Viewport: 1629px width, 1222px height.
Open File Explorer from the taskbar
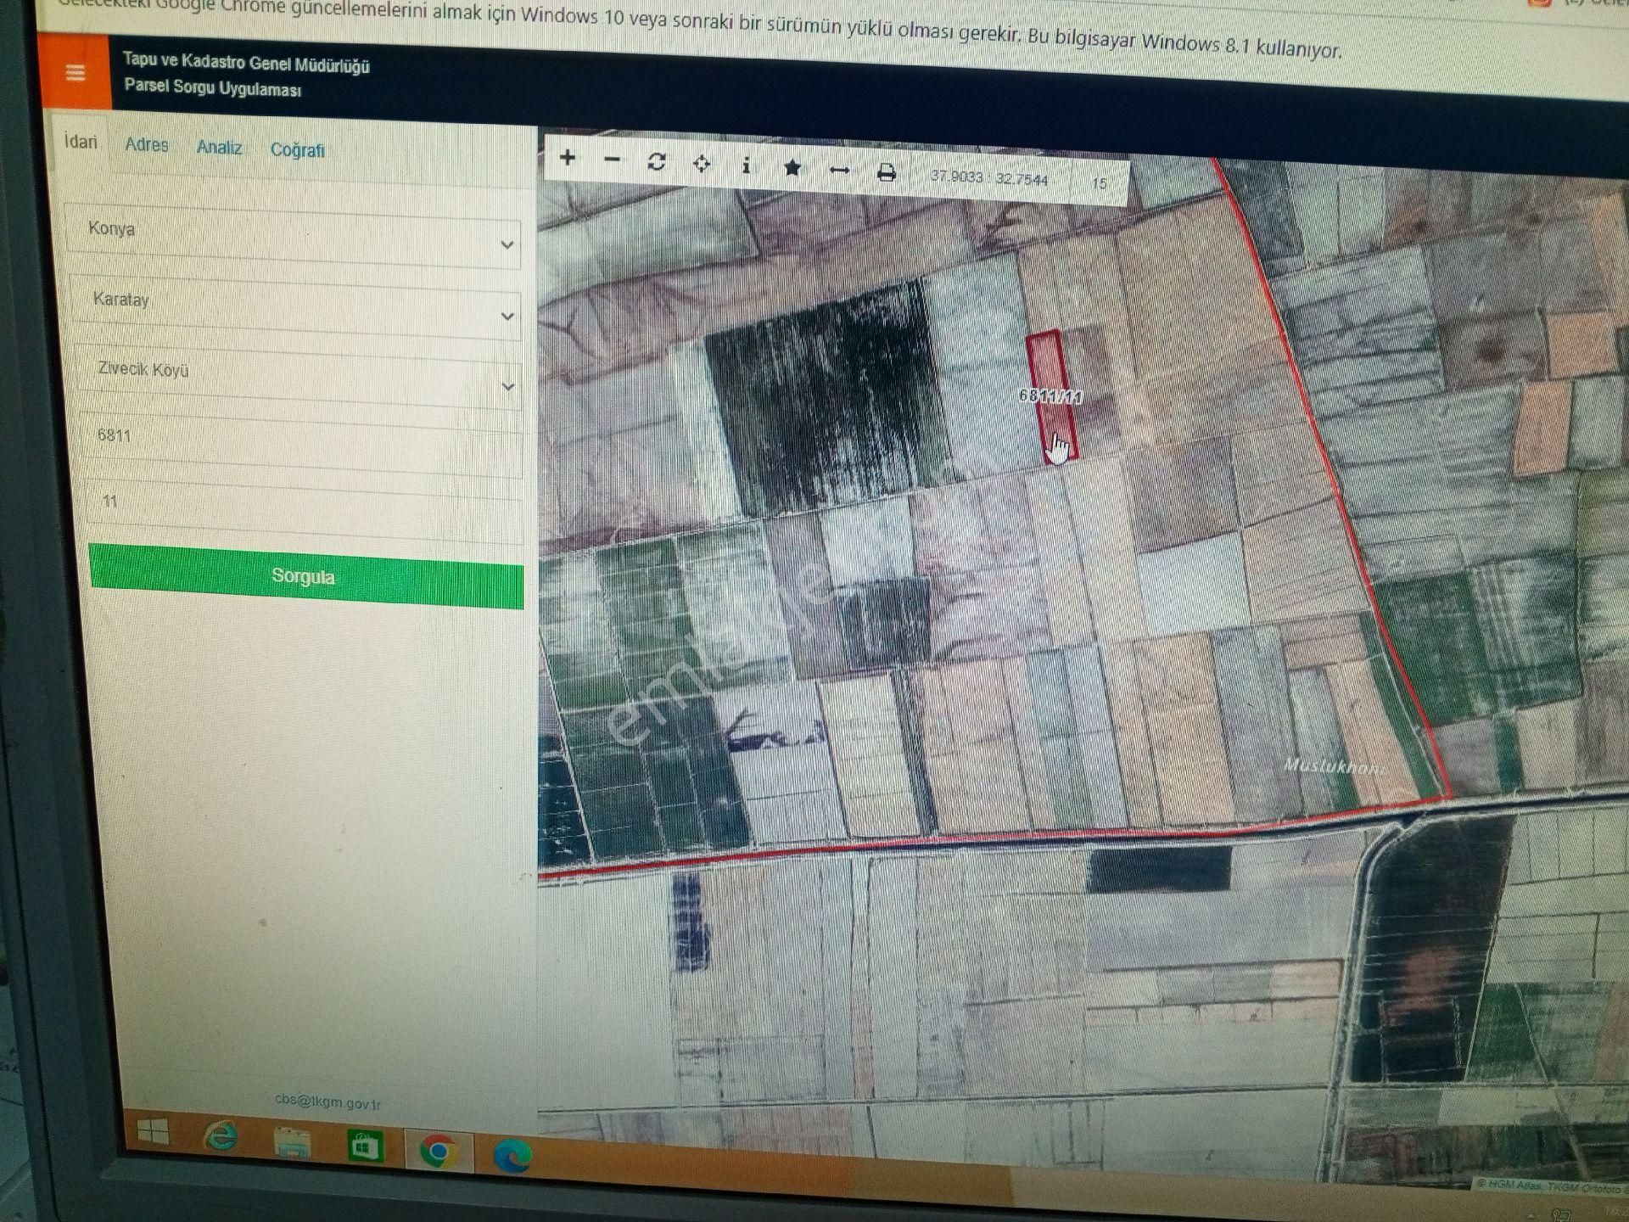292,1142
